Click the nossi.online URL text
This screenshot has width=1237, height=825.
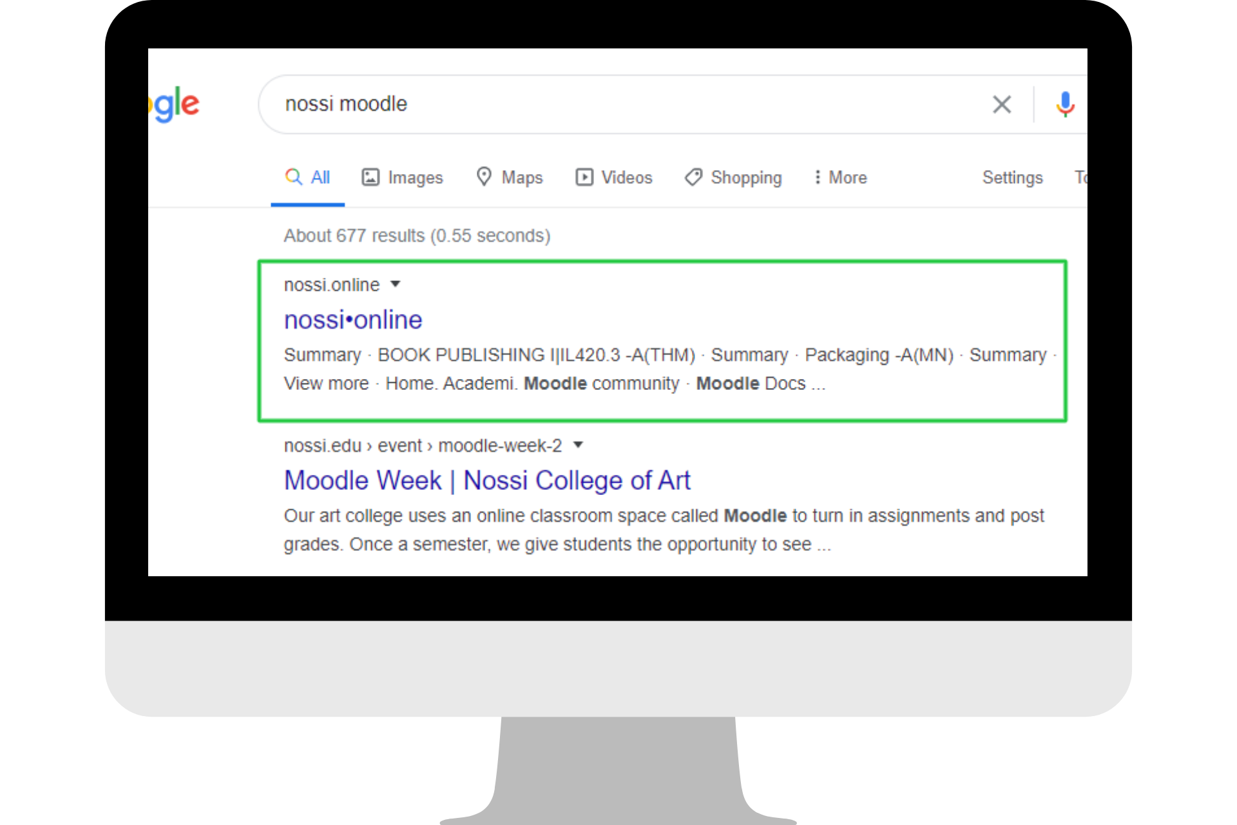(332, 285)
